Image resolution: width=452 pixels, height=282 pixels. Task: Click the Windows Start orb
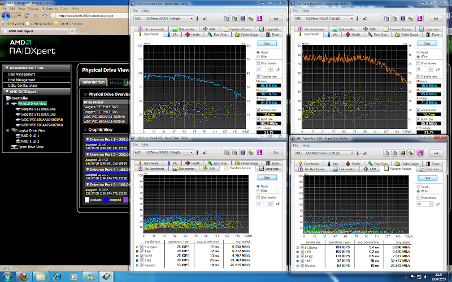point(7,276)
